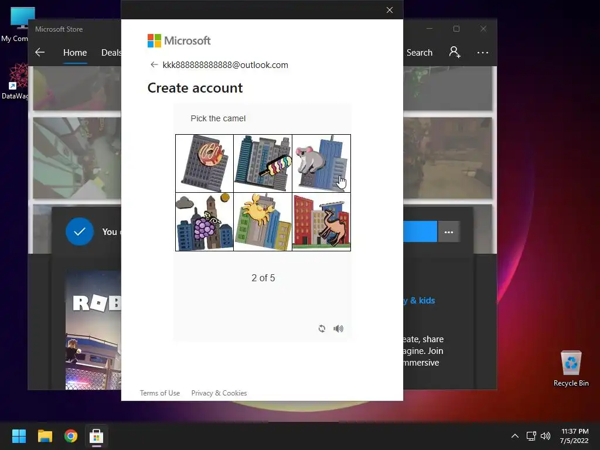Click the Microsoft Store window title
Image resolution: width=600 pixels, height=450 pixels.
[x=59, y=29]
